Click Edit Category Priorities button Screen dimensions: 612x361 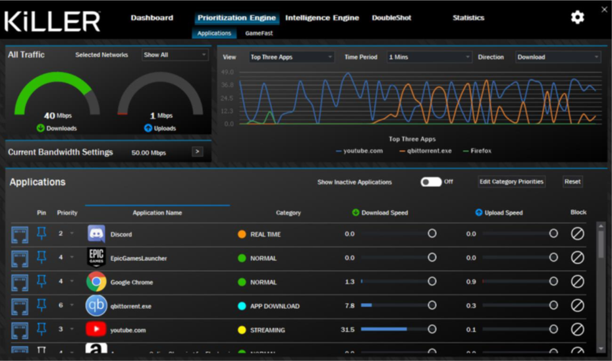coord(511,181)
